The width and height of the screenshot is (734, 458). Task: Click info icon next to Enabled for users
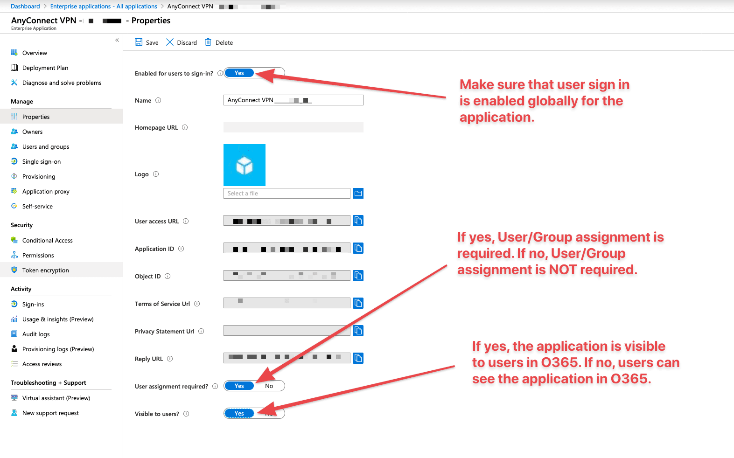220,73
